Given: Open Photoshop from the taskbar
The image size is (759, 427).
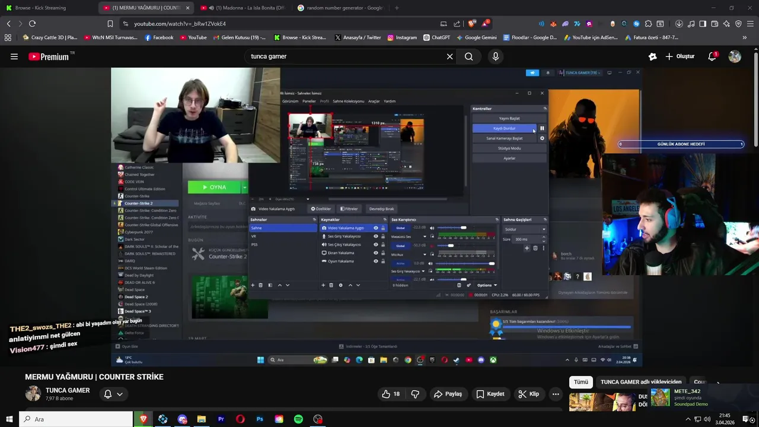Looking at the screenshot, I should (x=260, y=419).
